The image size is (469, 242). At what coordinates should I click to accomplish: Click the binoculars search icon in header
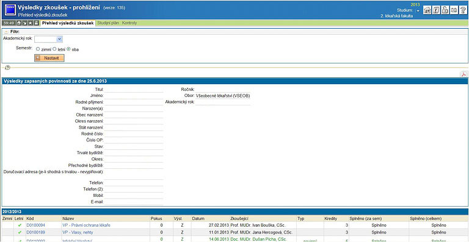[x=454, y=10]
